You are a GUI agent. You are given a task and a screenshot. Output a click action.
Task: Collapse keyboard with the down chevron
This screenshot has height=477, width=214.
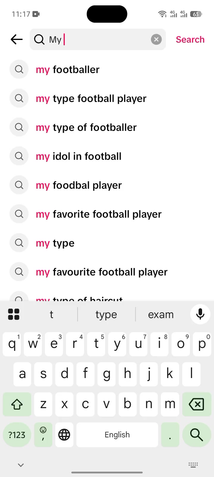click(x=21, y=465)
